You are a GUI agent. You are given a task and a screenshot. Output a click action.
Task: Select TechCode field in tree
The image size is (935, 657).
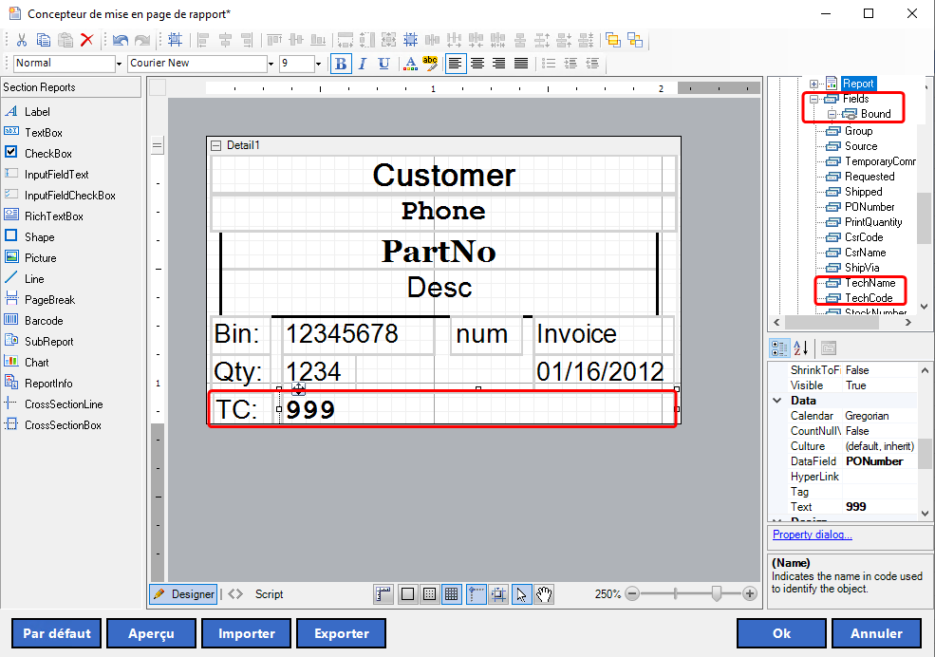[868, 298]
